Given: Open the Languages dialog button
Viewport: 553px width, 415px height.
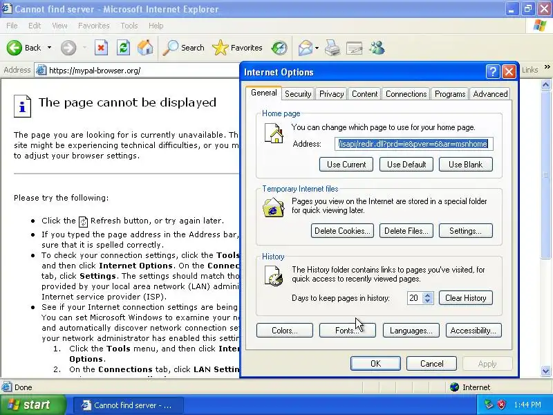Looking at the screenshot, I should click(411, 331).
